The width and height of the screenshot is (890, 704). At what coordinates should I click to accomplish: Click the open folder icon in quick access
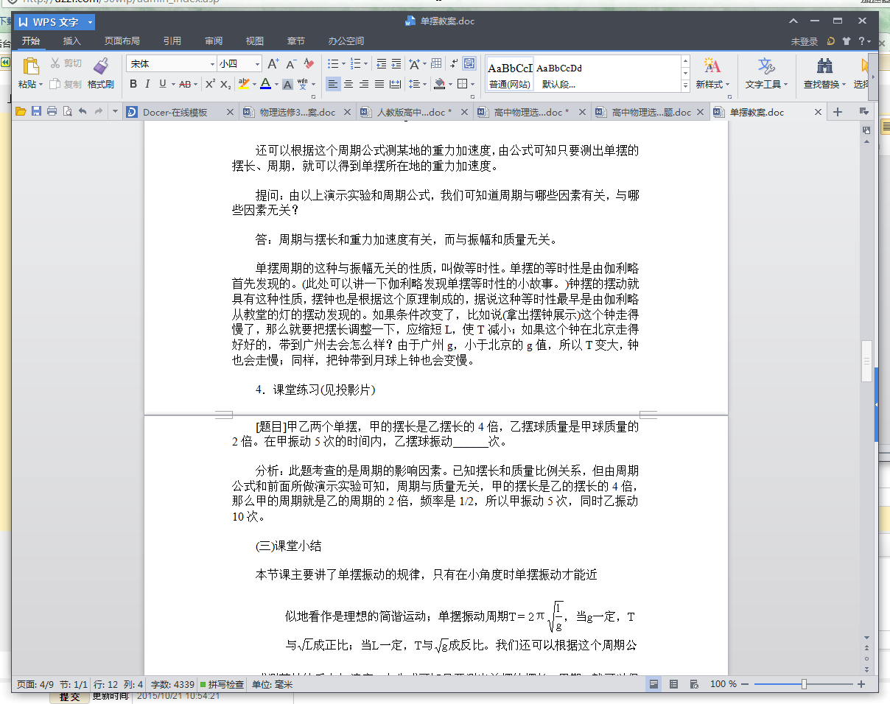tap(21, 112)
